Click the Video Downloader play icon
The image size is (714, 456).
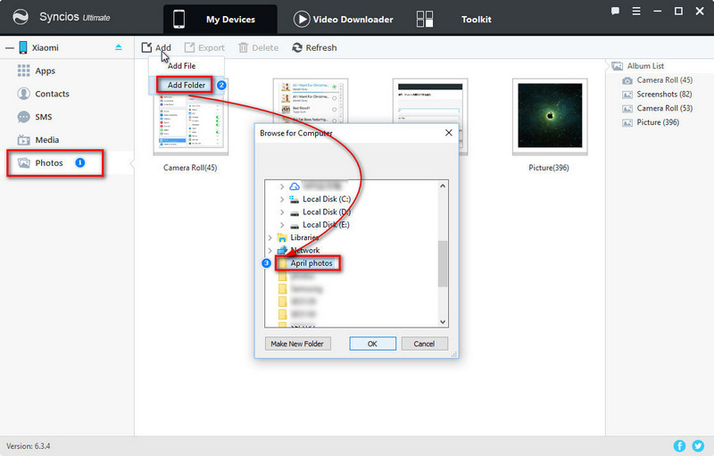[302, 19]
